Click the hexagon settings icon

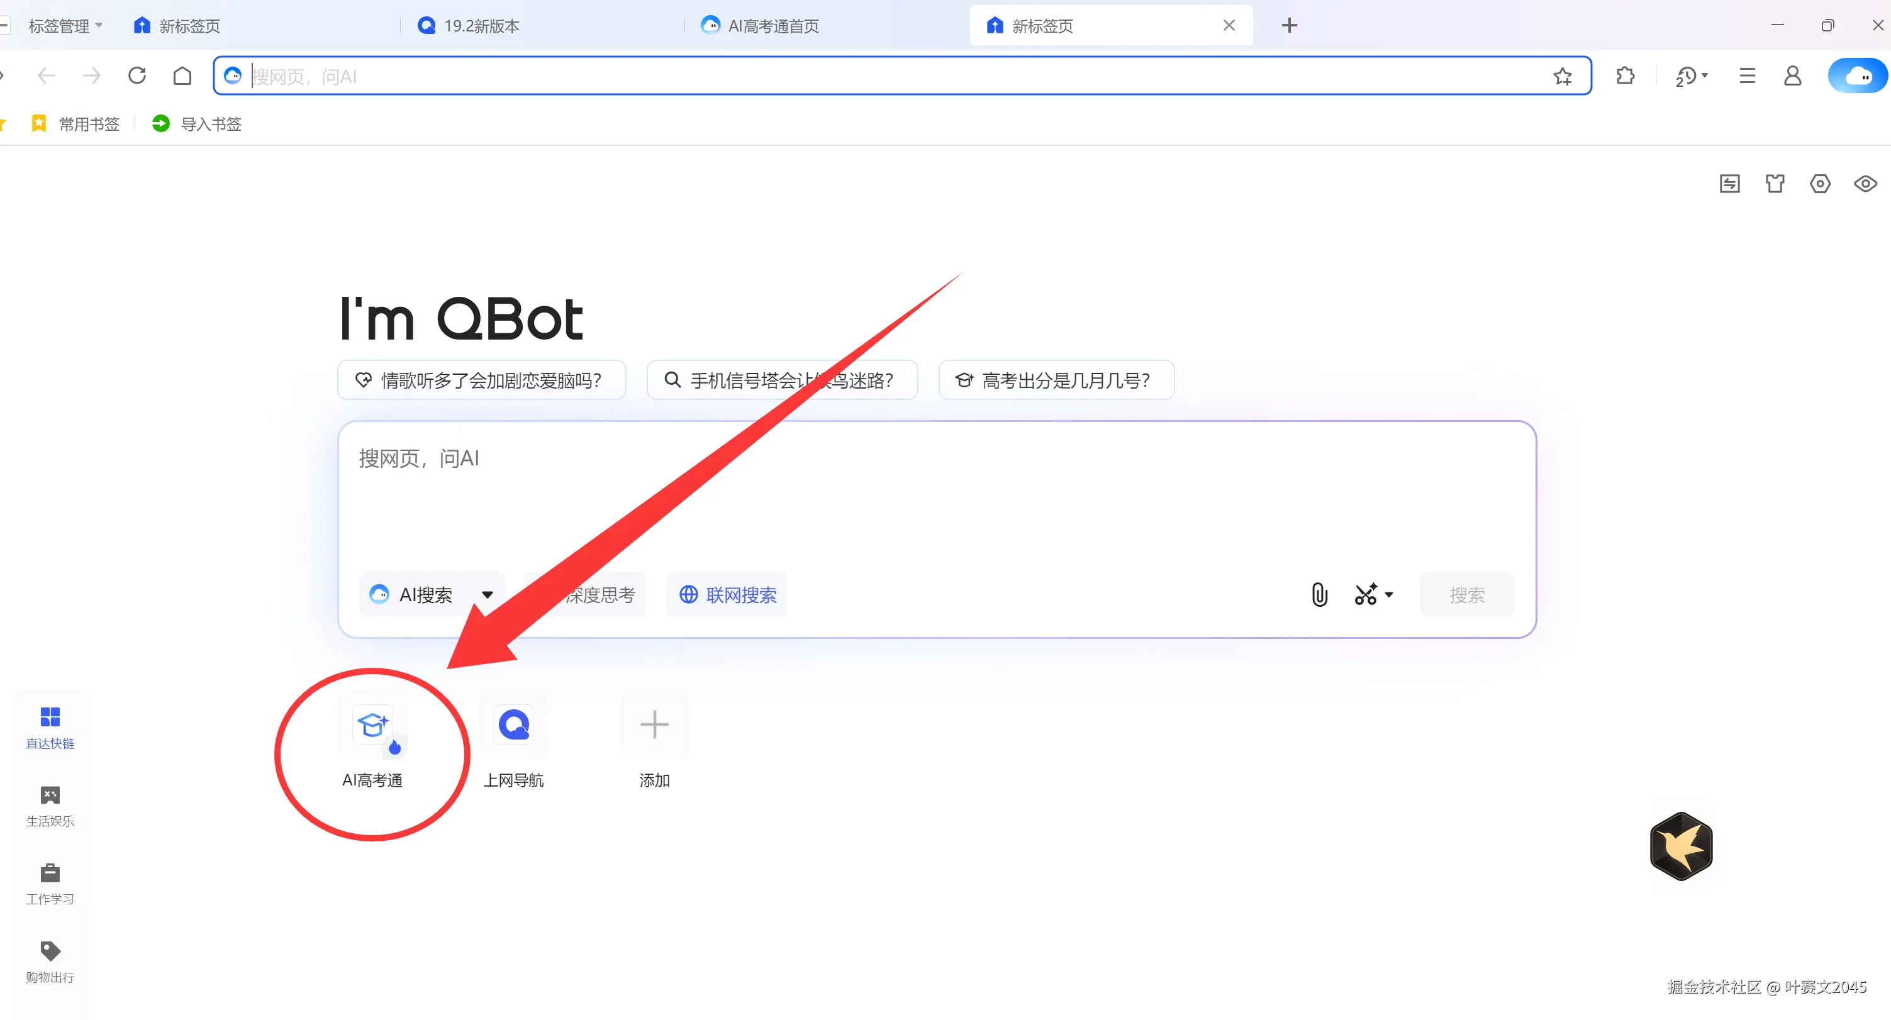(x=1820, y=184)
